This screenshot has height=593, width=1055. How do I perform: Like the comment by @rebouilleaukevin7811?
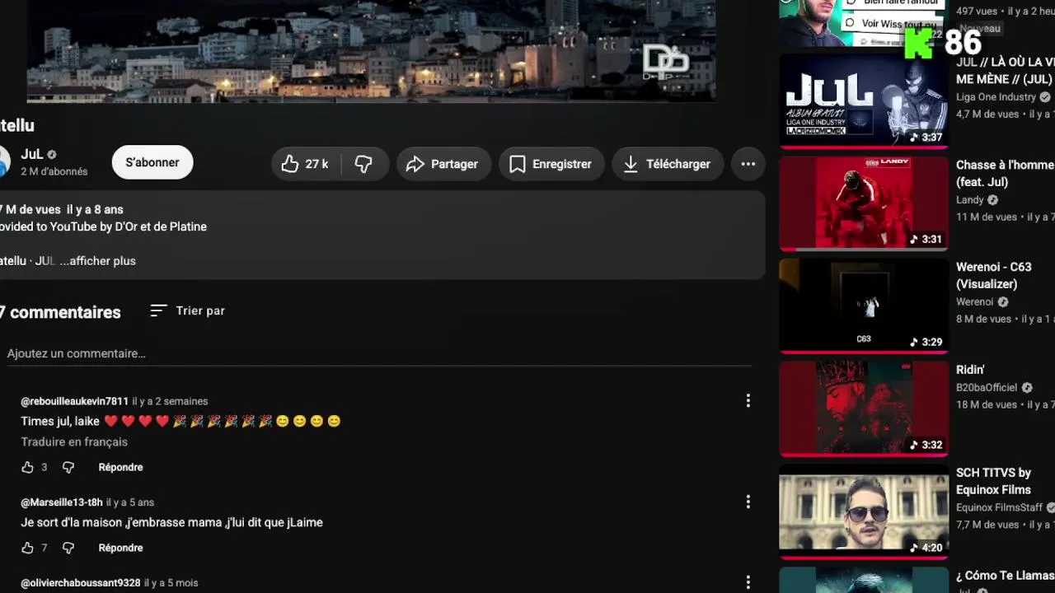[x=28, y=467]
